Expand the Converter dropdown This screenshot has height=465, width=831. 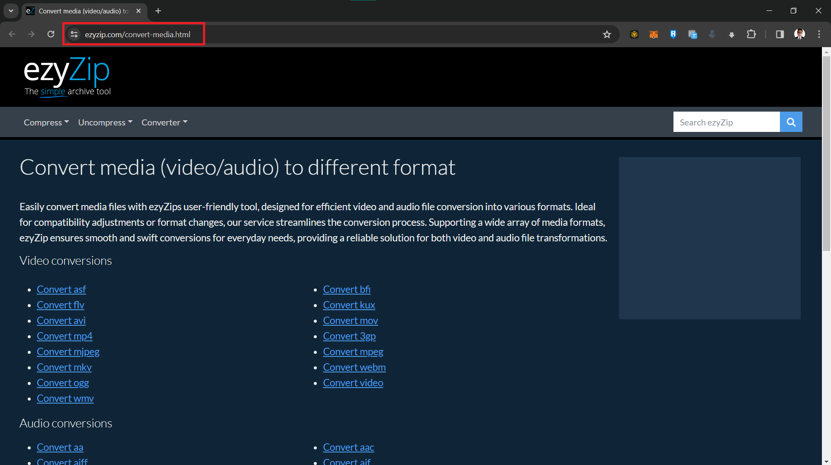(164, 122)
